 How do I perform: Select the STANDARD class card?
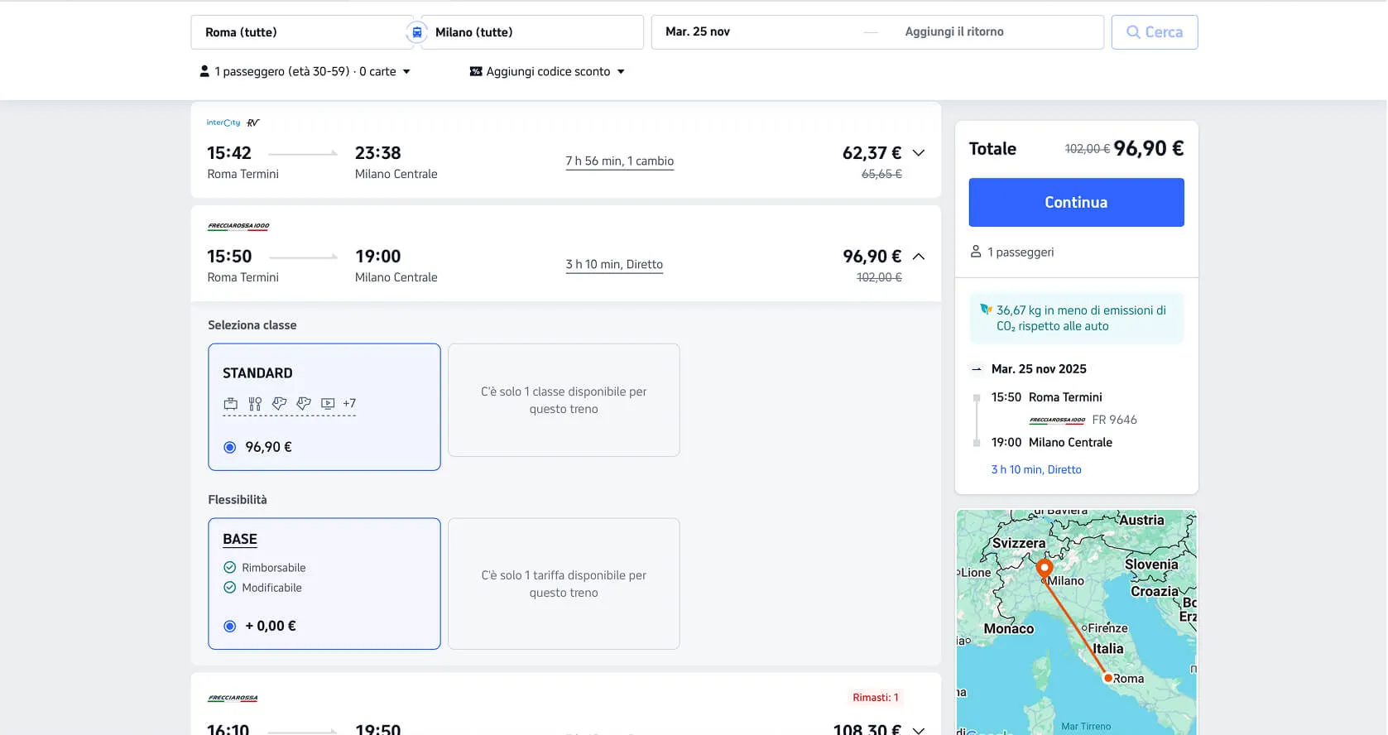pyautogui.click(x=324, y=407)
